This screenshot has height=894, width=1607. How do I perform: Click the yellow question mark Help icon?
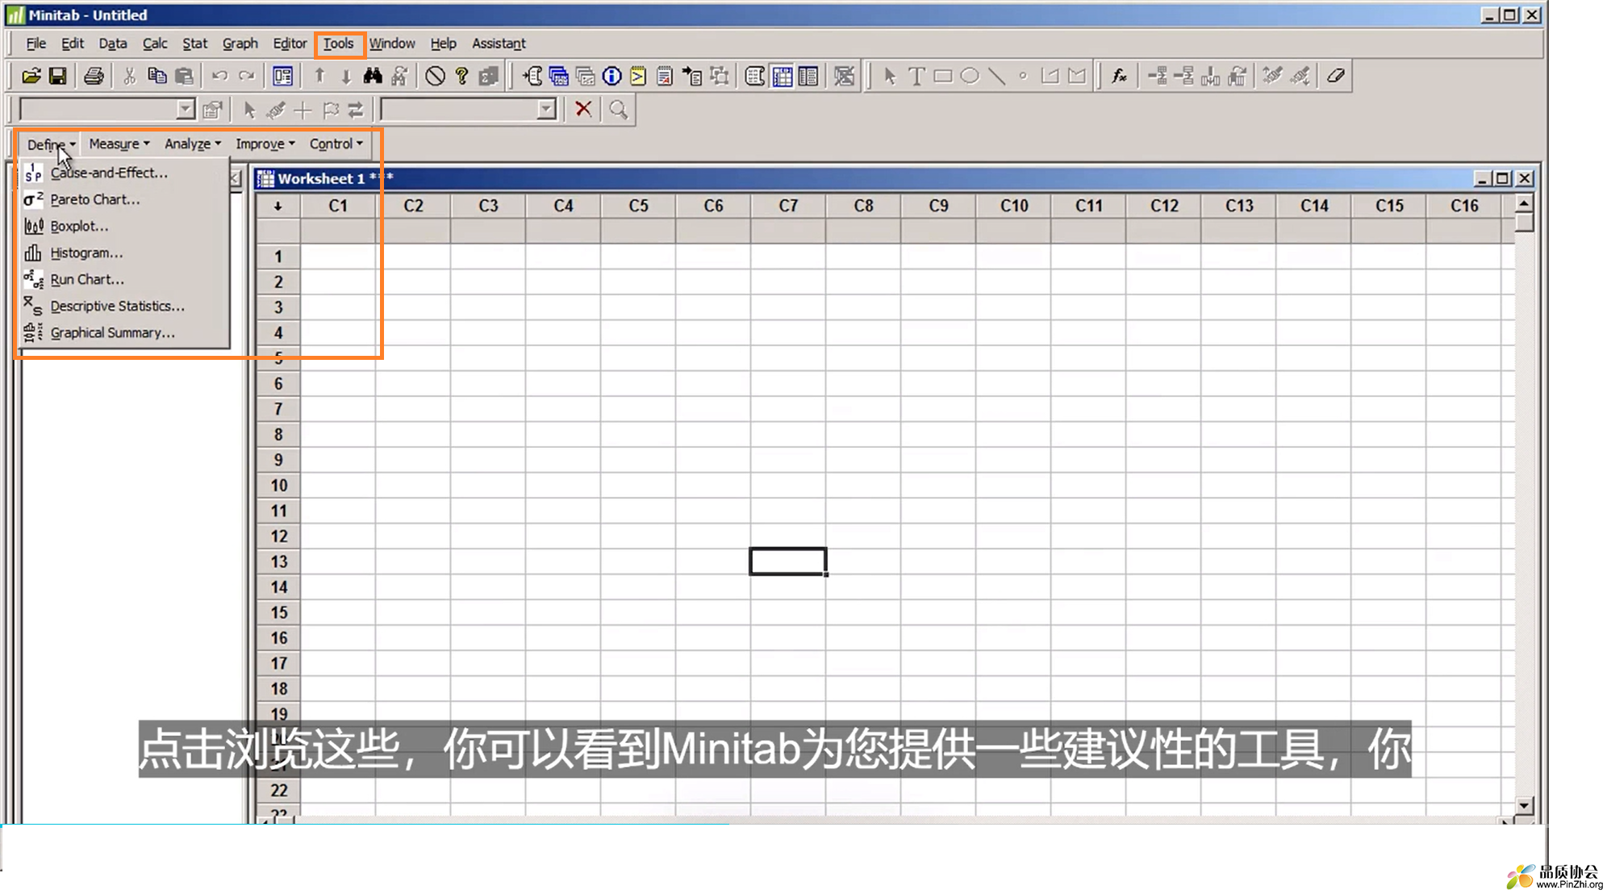(461, 76)
